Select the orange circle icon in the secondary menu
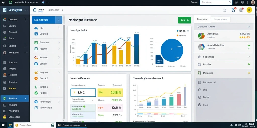Viewport: 257px width, 128px height. [36, 78]
